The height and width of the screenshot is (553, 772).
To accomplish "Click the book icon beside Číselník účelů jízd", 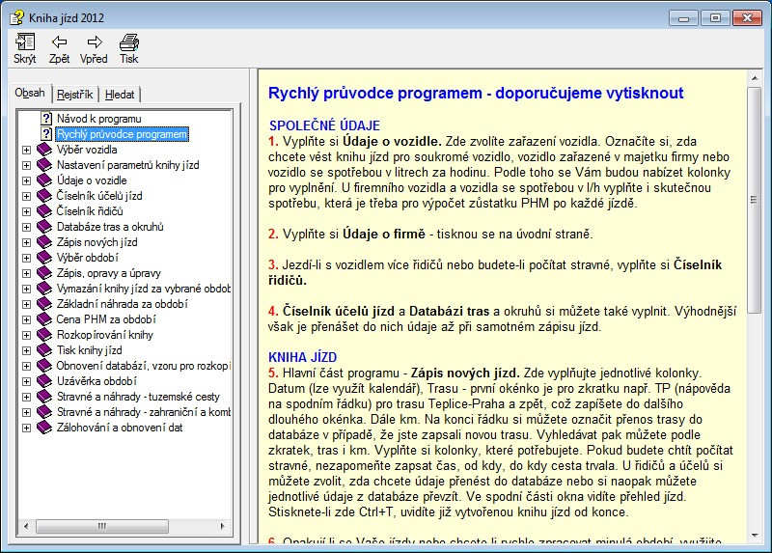I will [x=44, y=196].
